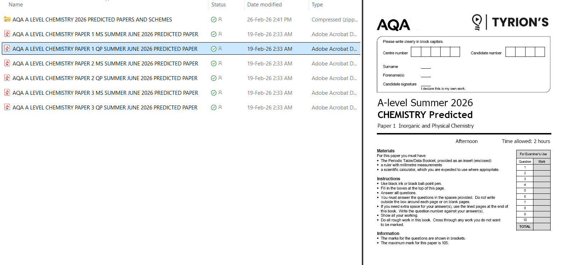Image resolution: width=566 pixels, height=265 pixels.
Task: Select Paper 3 MS Summer June 2026 file
Action: click(x=105, y=93)
